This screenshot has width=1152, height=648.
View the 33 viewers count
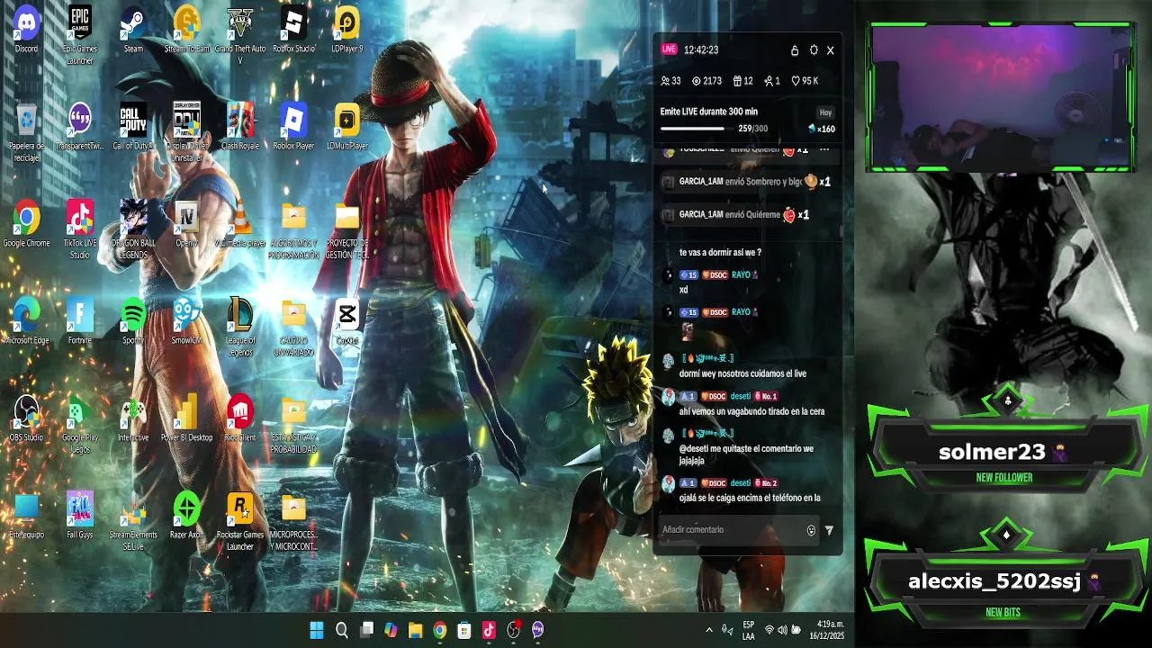tap(670, 81)
